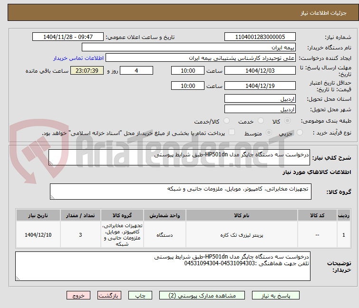Select the کالا/خدمت radio button
Viewport: 359px width, 308px height.
[226, 121]
